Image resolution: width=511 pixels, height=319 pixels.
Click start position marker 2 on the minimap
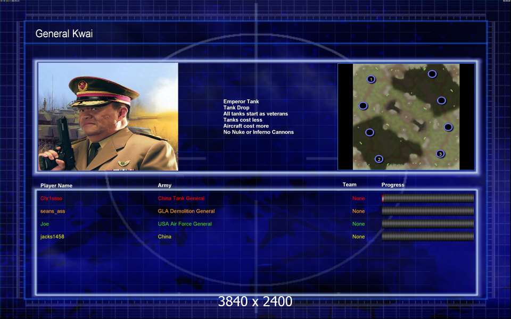(378, 159)
